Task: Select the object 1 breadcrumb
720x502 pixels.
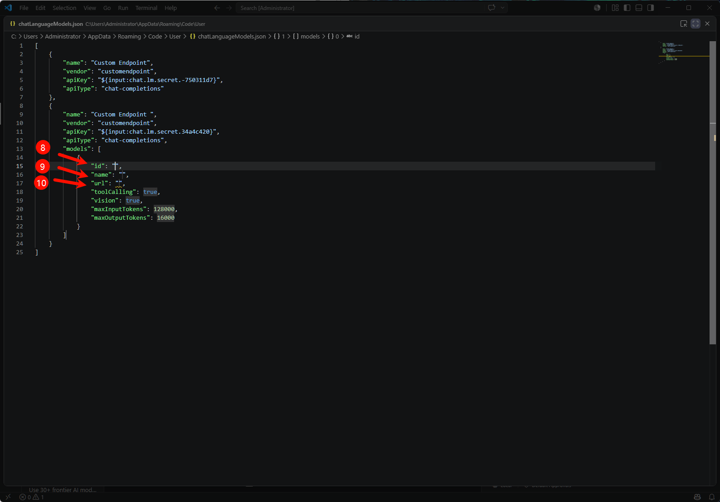Action: click(x=279, y=36)
